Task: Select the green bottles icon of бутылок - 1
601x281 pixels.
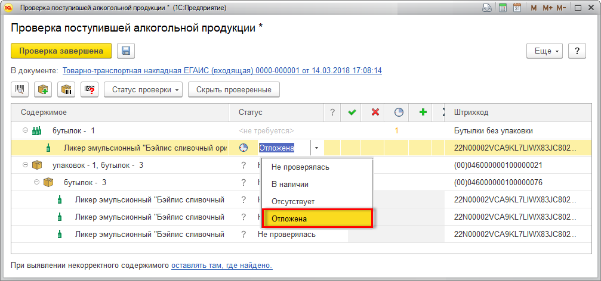Action: point(37,131)
